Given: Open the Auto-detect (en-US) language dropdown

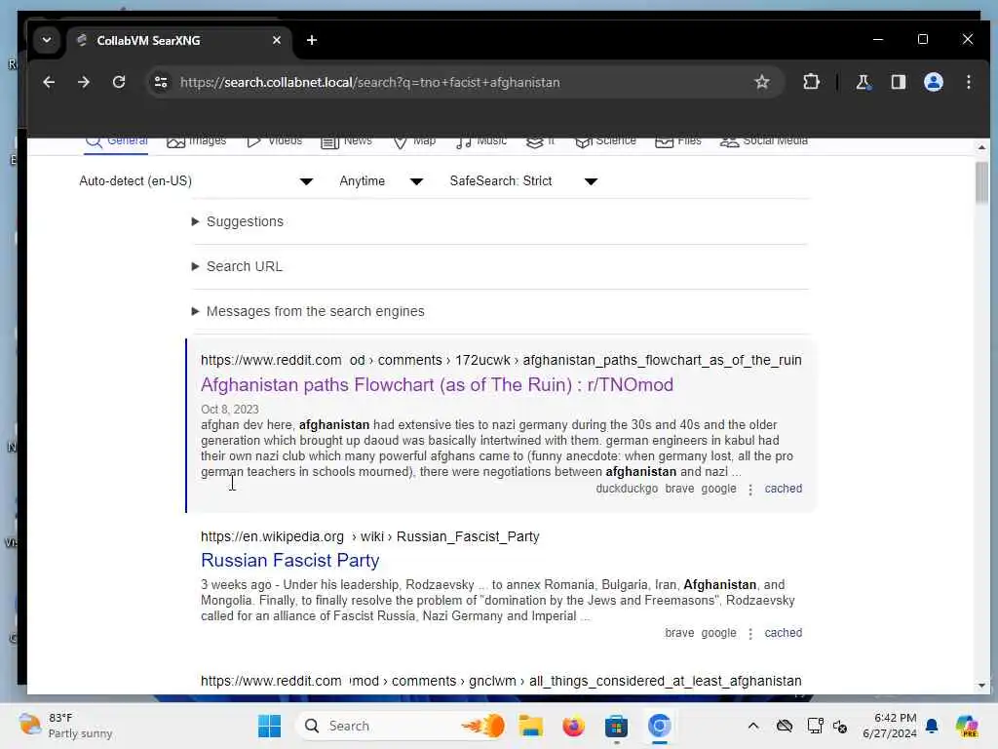Looking at the screenshot, I should (x=196, y=180).
